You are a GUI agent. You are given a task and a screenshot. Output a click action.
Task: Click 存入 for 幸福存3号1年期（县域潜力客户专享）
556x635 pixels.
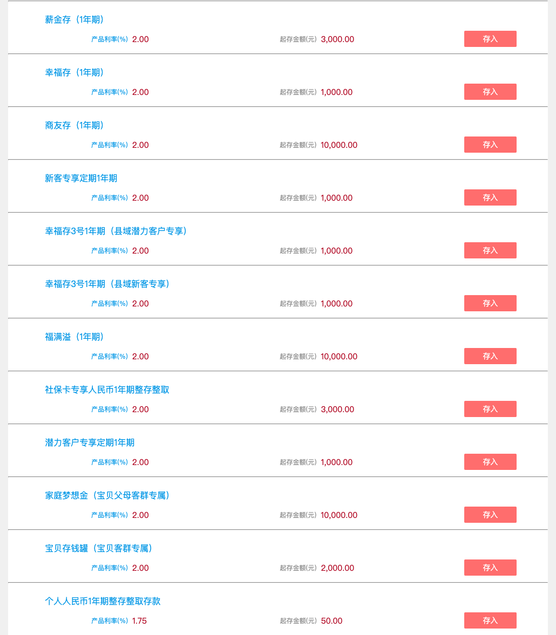click(x=490, y=250)
